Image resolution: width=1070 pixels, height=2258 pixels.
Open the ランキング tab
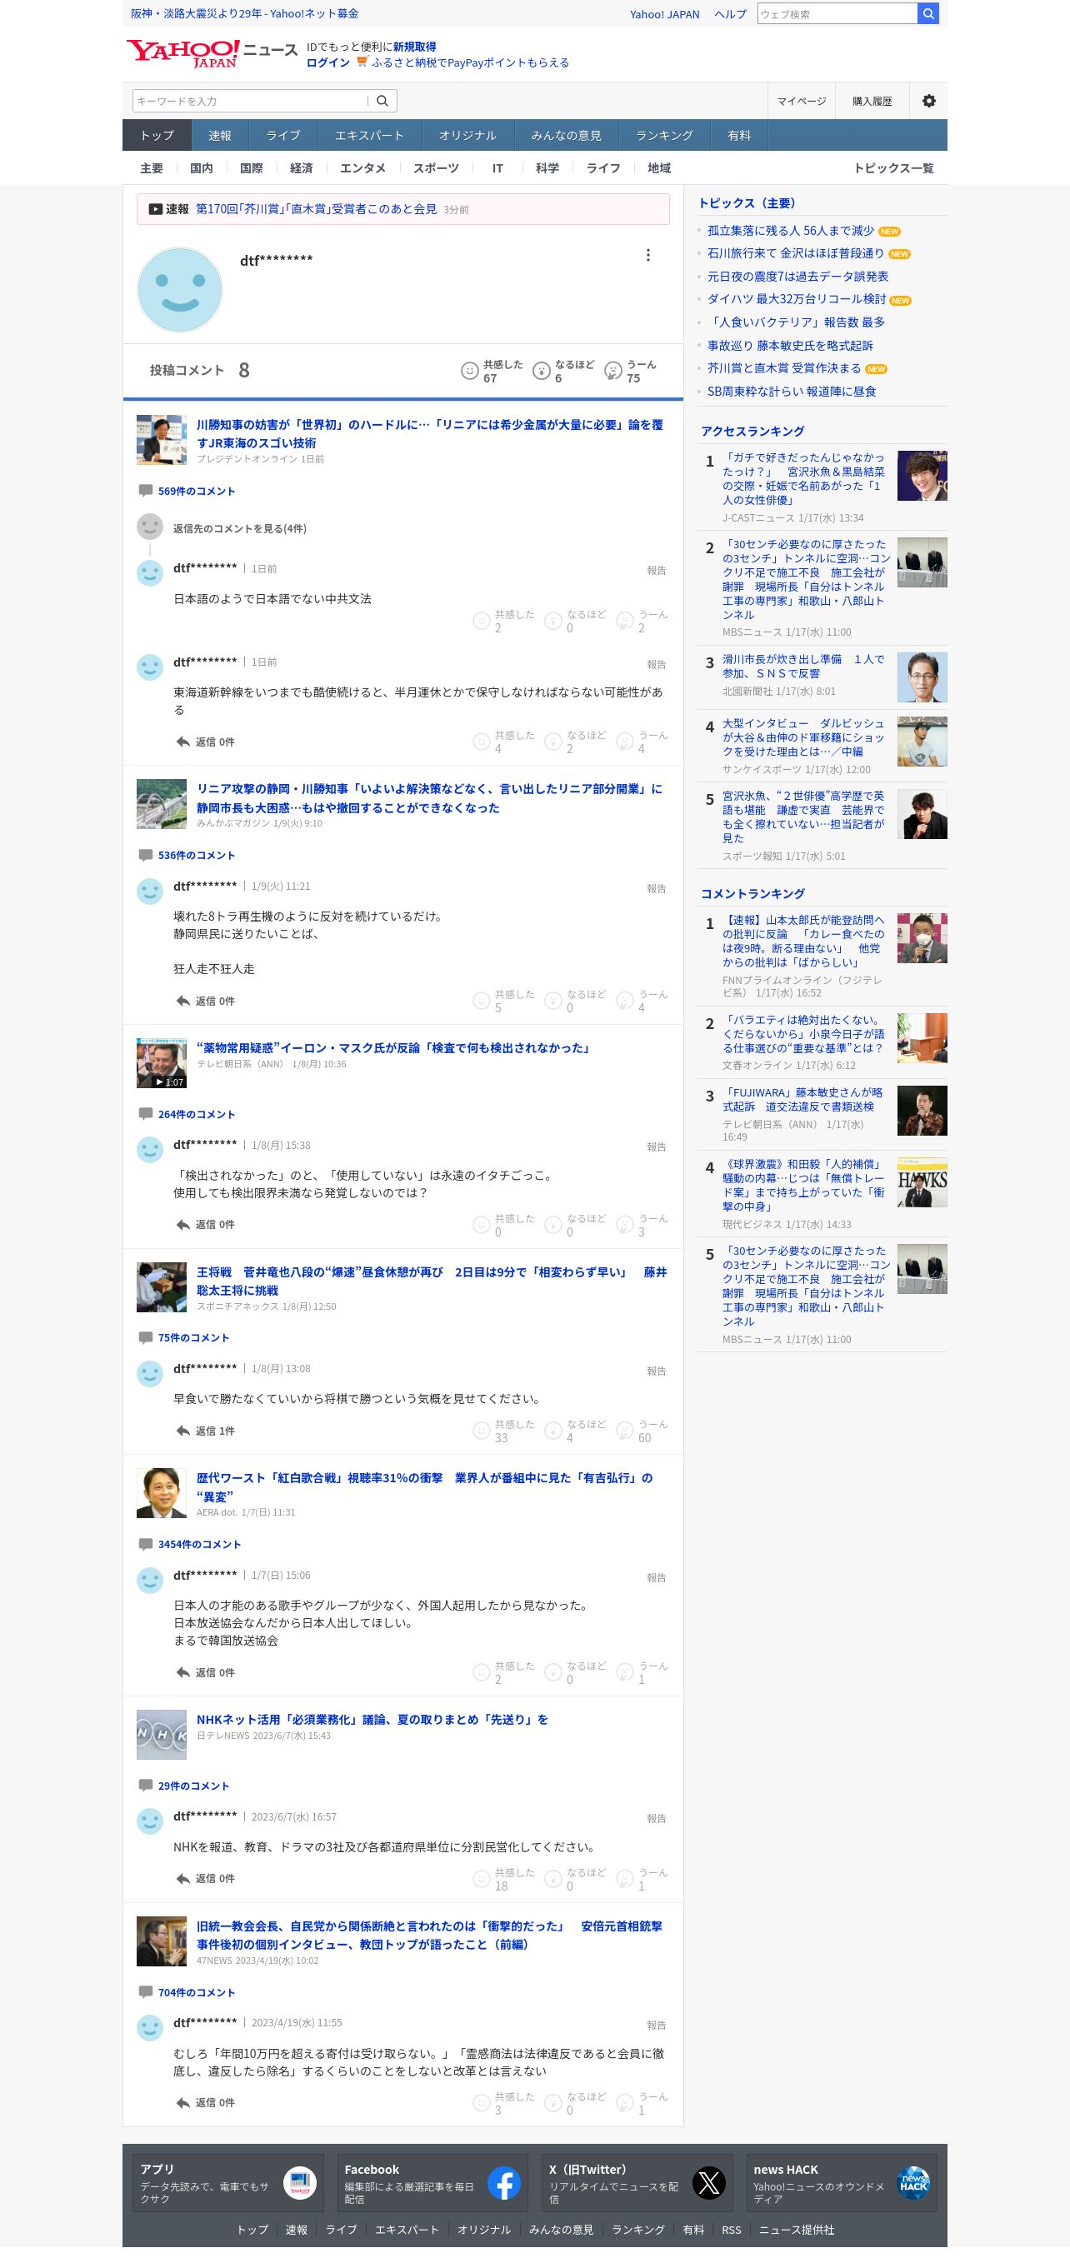point(664,136)
